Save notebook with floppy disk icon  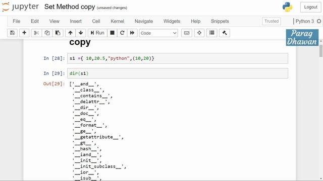[x=12, y=33]
